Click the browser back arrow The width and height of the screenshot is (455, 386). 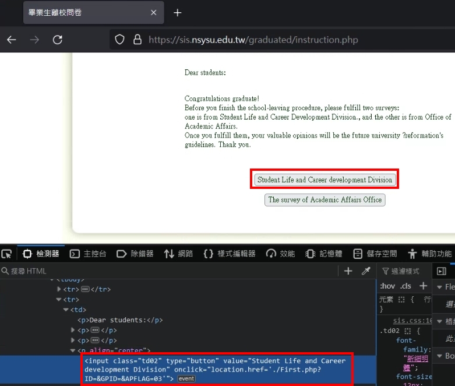pyautogui.click(x=12, y=40)
